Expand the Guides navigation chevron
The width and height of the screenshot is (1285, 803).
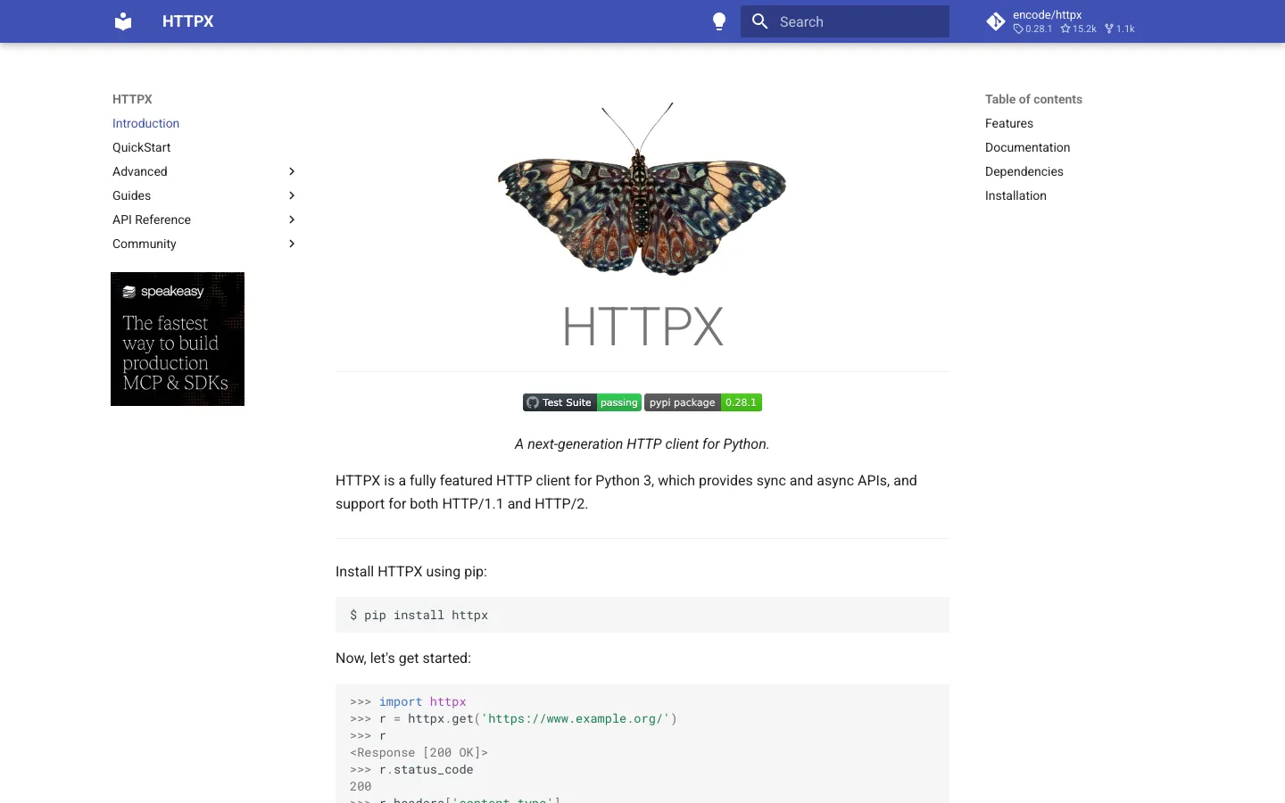click(292, 195)
